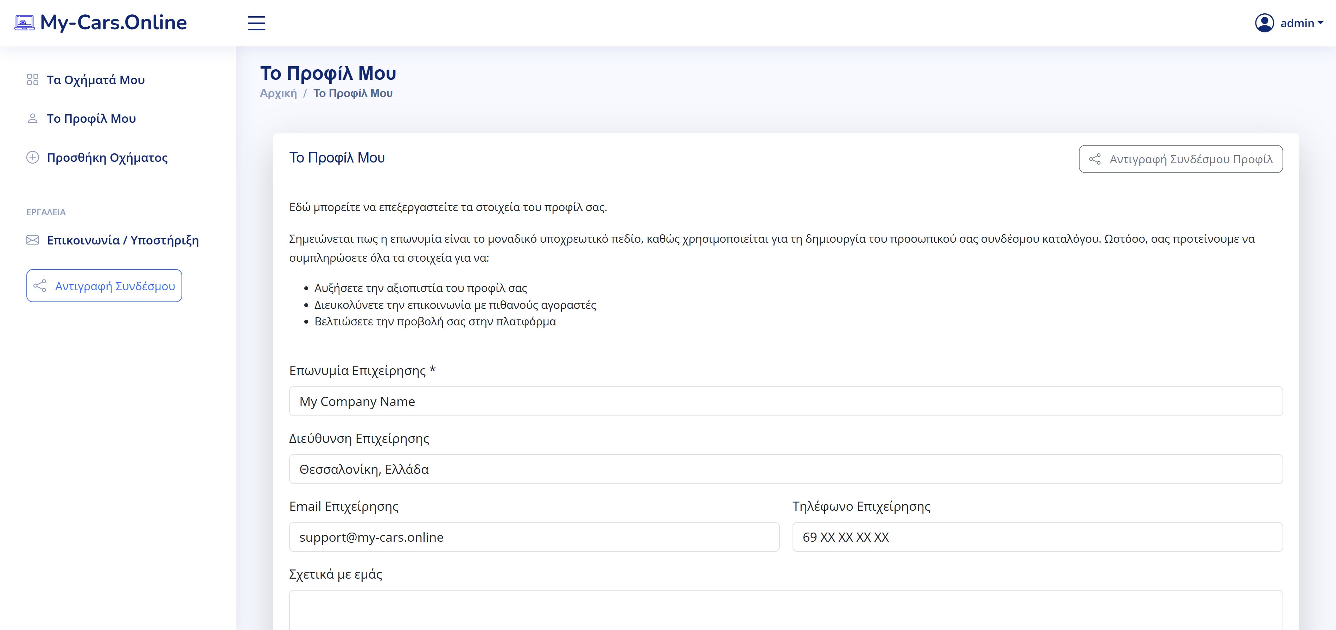The height and width of the screenshot is (630, 1336).
Task: Click the admin user avatar icon
Action: point(1264,23)
